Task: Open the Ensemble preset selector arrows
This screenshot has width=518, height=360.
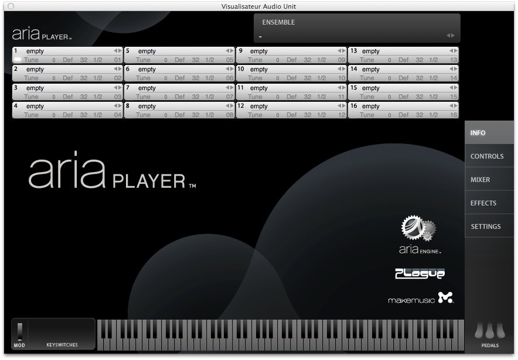Action: 450,36
